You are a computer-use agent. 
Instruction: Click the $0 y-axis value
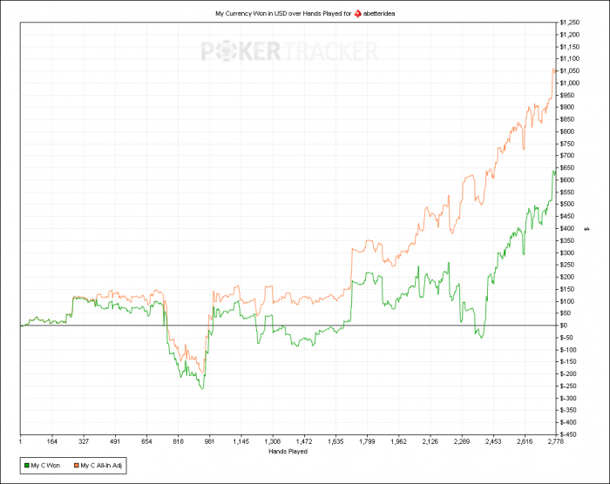[564, 326]
